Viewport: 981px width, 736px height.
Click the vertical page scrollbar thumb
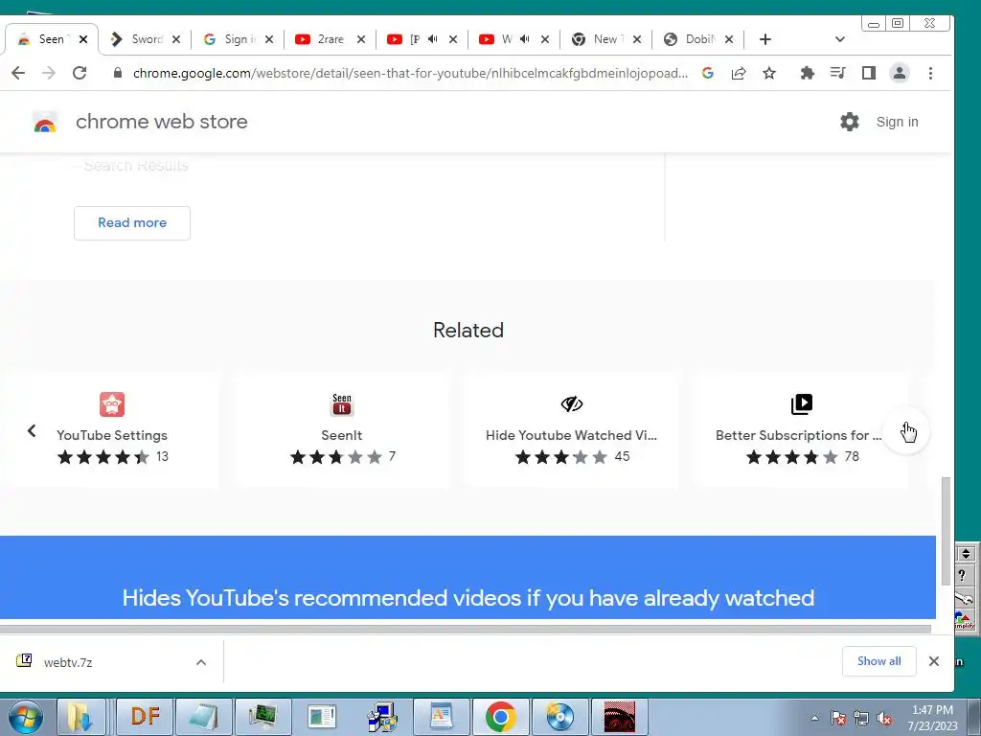click(x=946, y=531)
